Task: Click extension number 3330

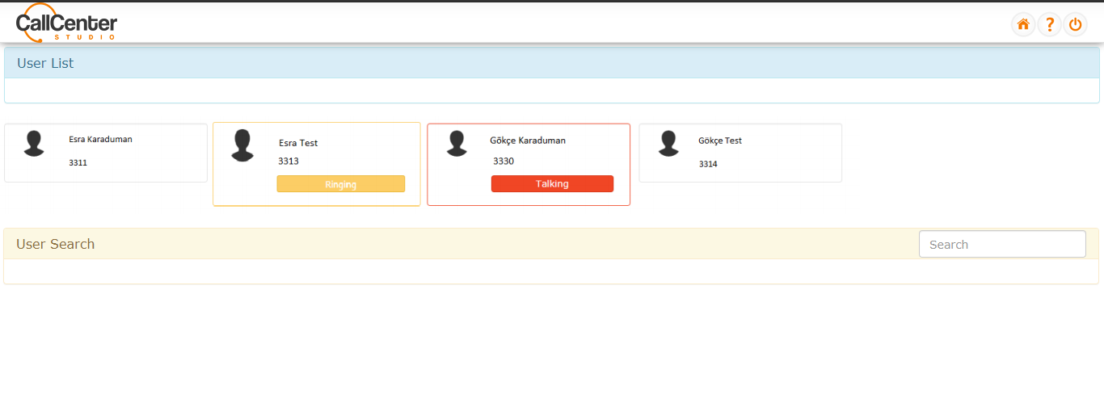Action: click(504, 161)
